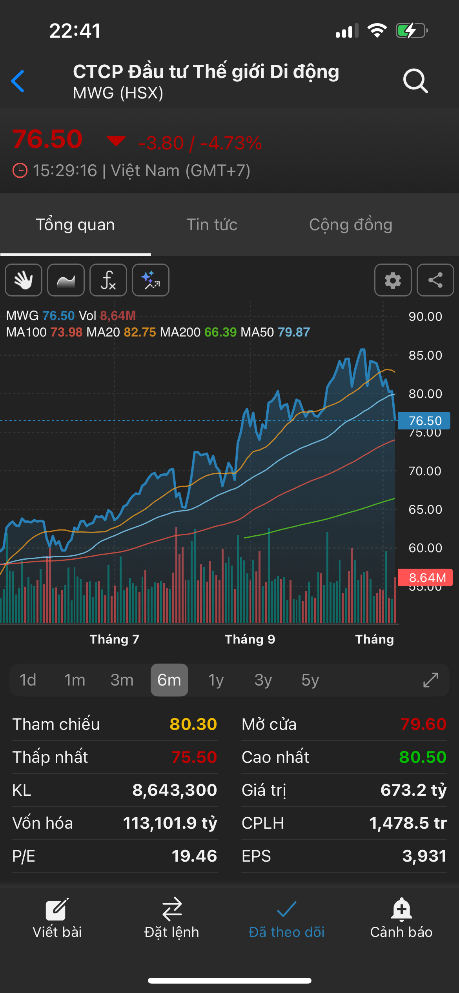Viewport: 459px width, 993px height.
Task: Tap the 76.50 current price marker
Action: [x=424, y=421]
